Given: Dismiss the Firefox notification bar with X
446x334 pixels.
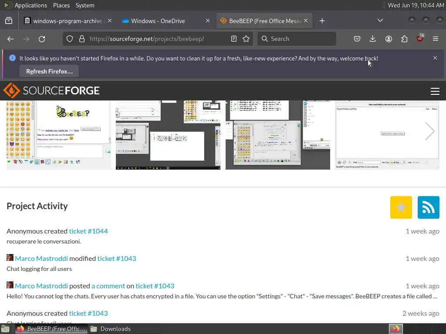Looking at the screenshot, I should [x=435, y=58].
